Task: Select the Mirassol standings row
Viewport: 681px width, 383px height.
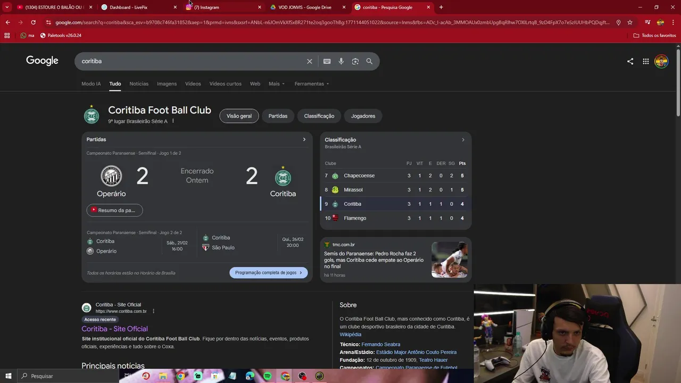Action: pos(395,190)
